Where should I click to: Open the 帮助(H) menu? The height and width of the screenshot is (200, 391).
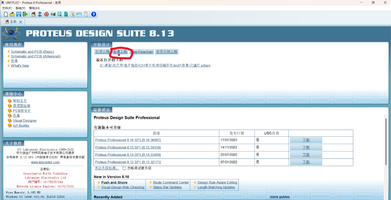pyautogui.click(x=34, y=8)
